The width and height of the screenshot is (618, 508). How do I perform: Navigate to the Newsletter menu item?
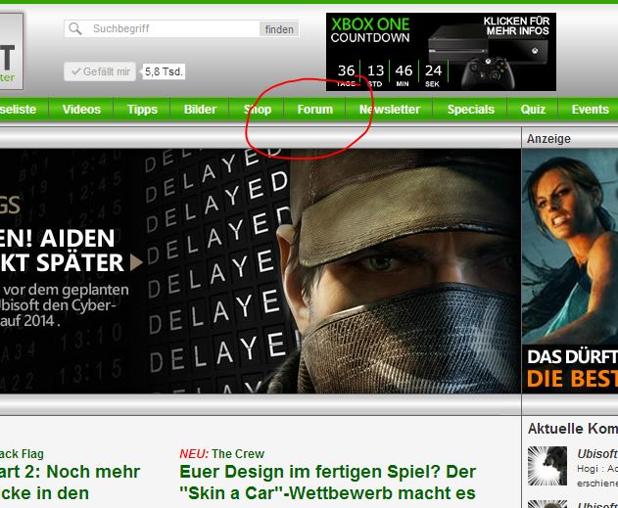(x=389, y=110)
